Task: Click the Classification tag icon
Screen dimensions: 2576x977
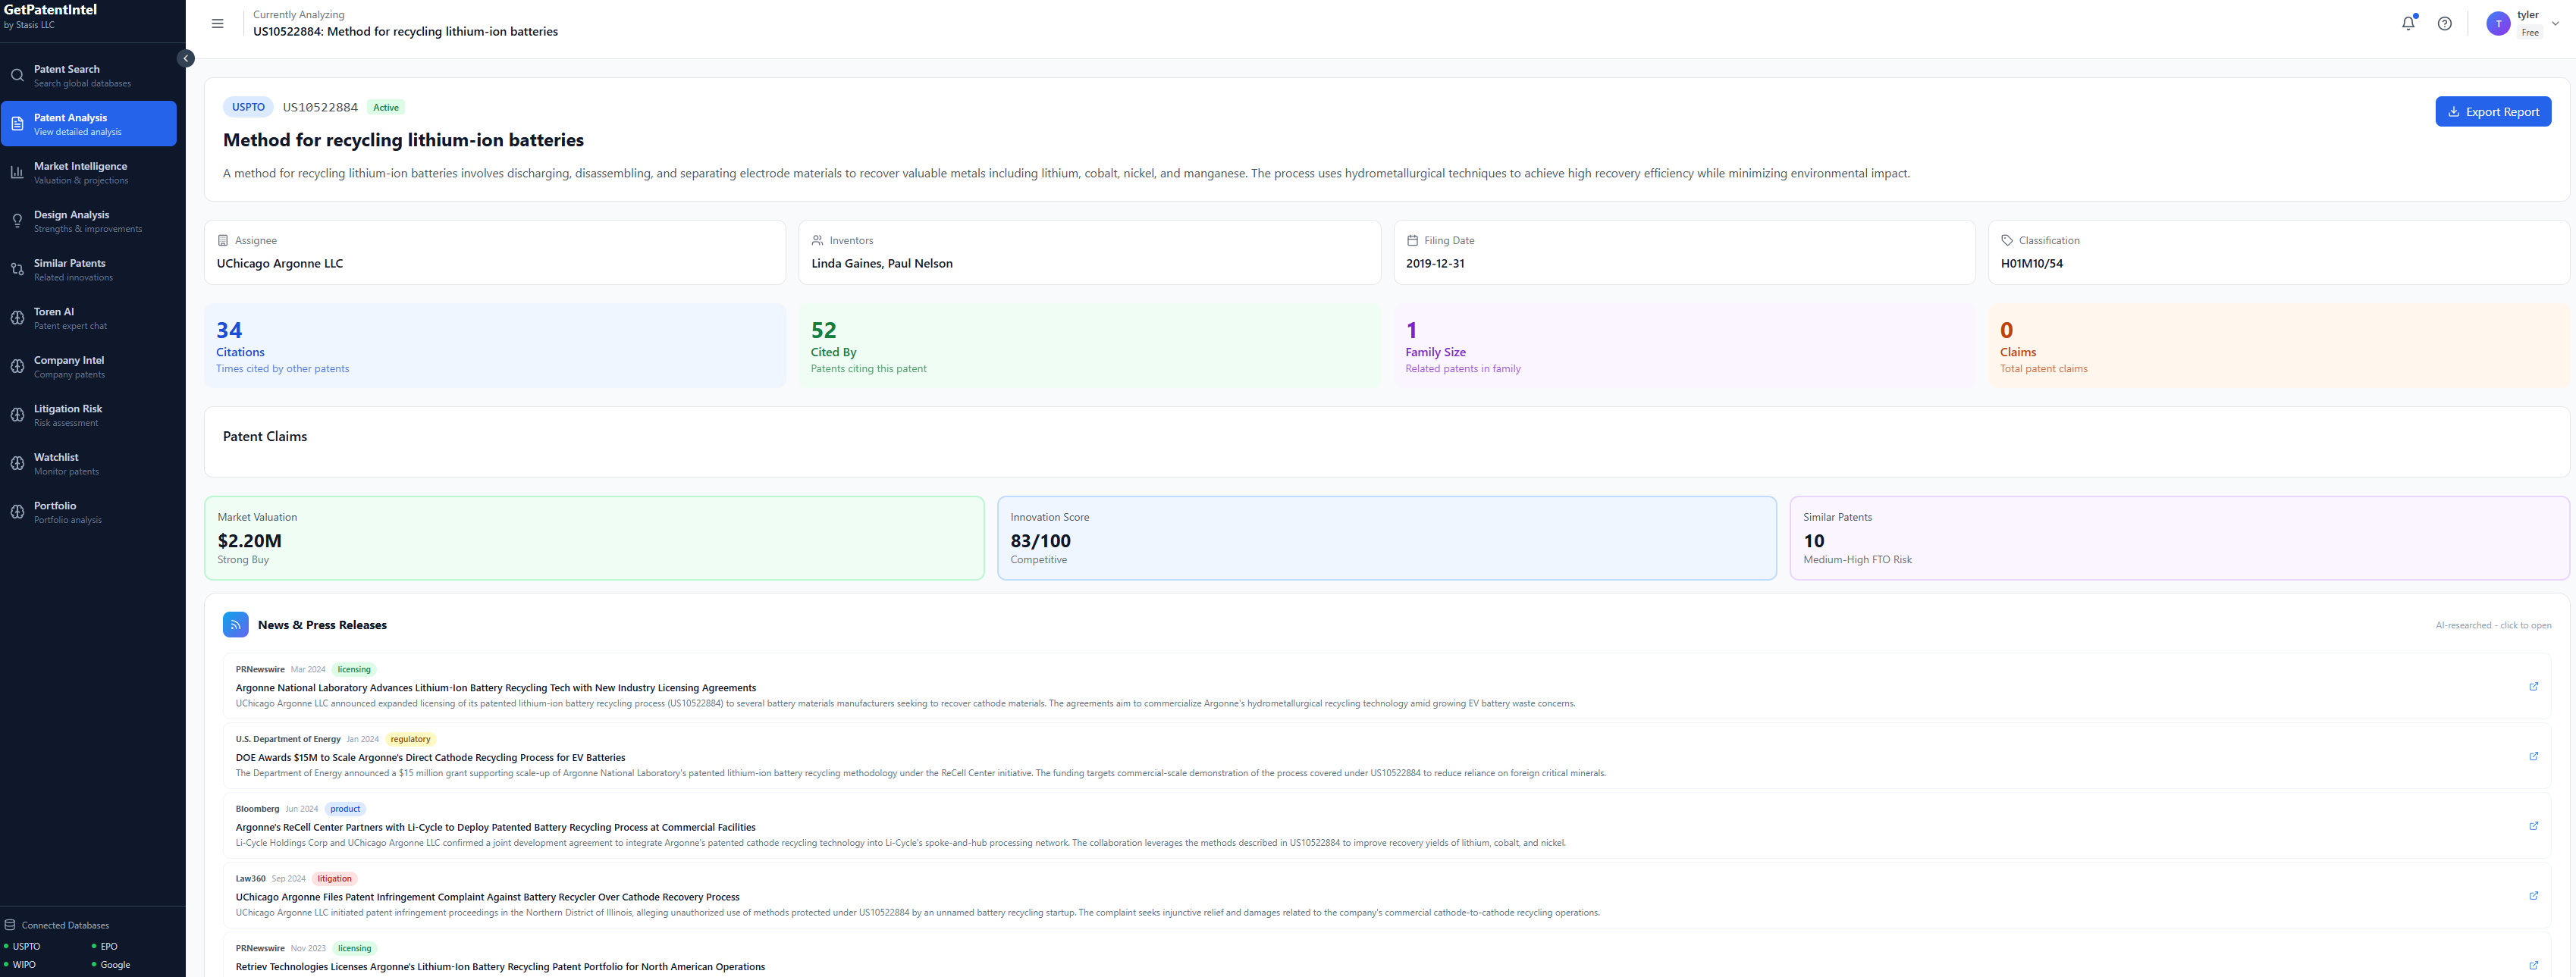Action: point(2006,240)
